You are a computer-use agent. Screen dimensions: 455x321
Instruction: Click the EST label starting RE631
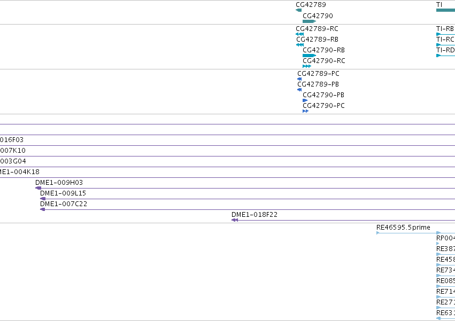(x=445, y=314)
